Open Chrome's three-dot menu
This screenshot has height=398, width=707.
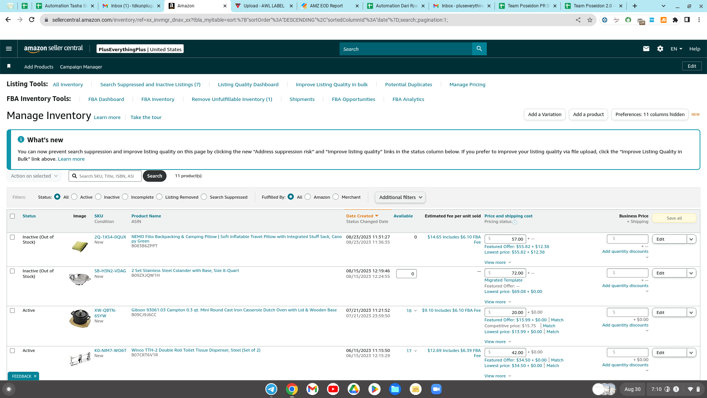[x=699, y=20]
